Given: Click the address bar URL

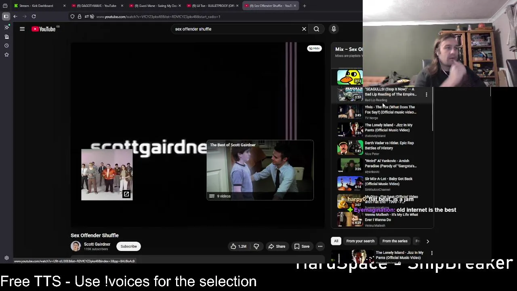Looking at the screenshot, I should pyautogui.click(x=158, y=17).
